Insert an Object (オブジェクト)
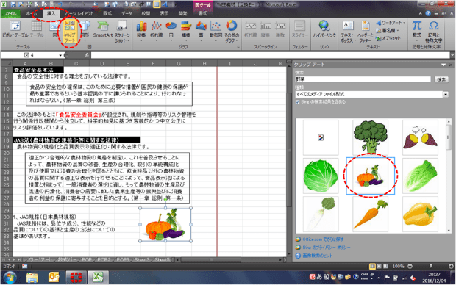 pos(388,38)
